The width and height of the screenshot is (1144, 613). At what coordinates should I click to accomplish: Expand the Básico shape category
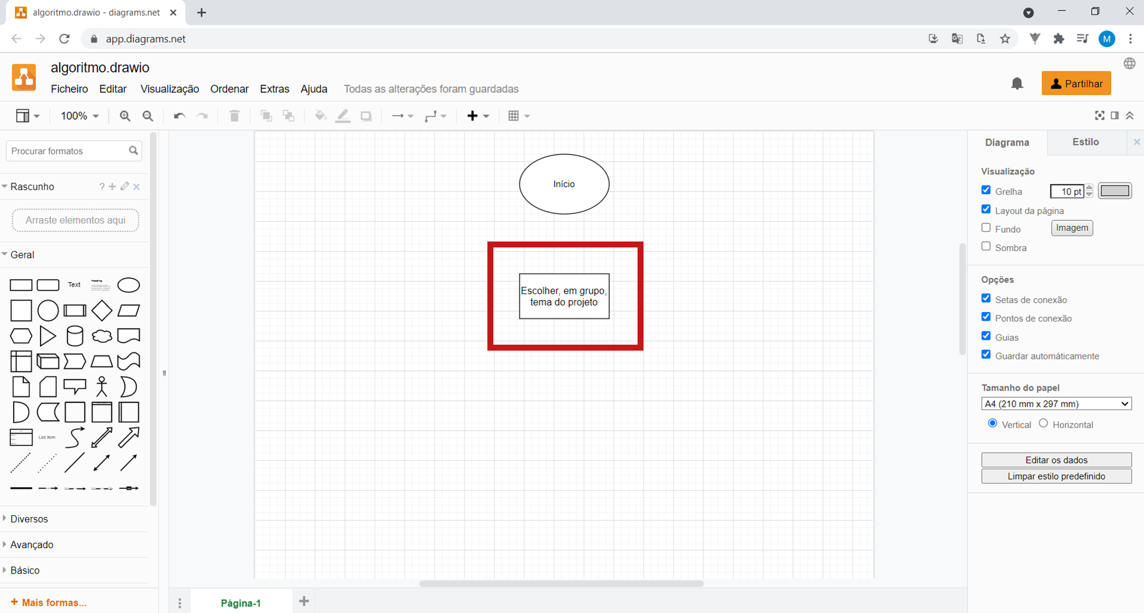(24, 570)
